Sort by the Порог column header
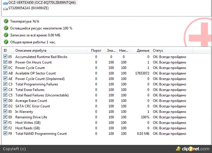Image resolution: width=212 pixels, height=153 pixels. 96,51
